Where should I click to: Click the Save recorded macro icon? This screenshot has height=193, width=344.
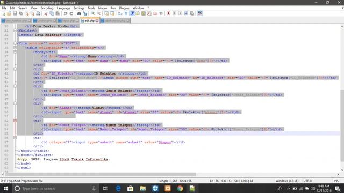coord(192,13)
